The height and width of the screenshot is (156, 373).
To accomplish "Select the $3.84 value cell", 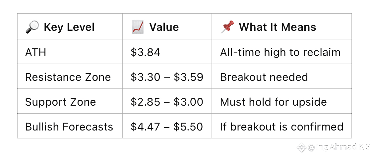I will coord(146,52).
